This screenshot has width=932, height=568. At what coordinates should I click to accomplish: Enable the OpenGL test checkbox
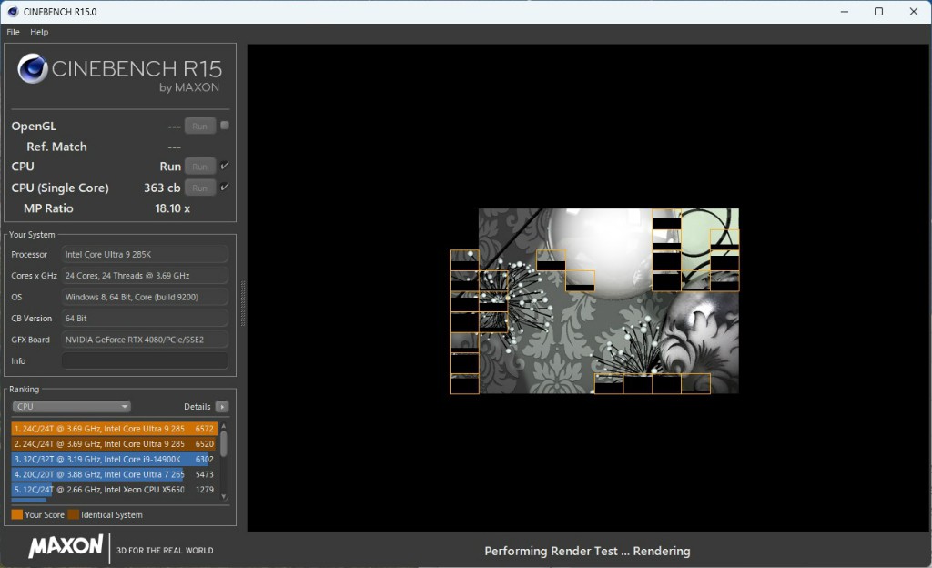(225, 126)
